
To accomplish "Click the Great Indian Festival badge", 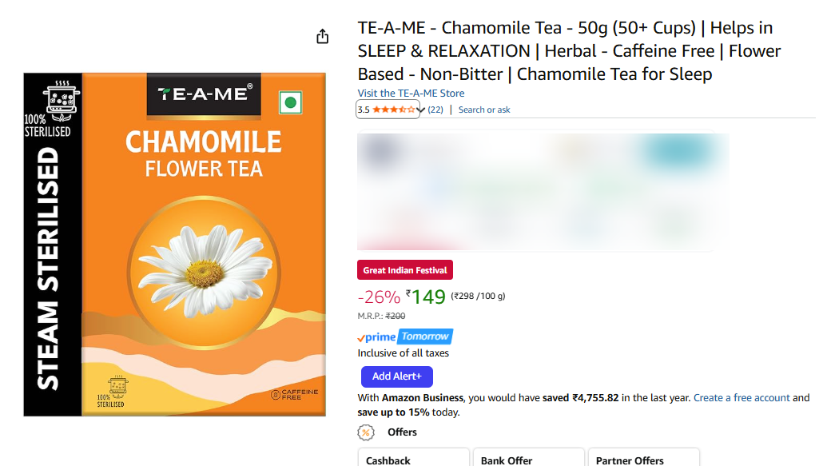I will pyautogui.click(x=405, y=270).
